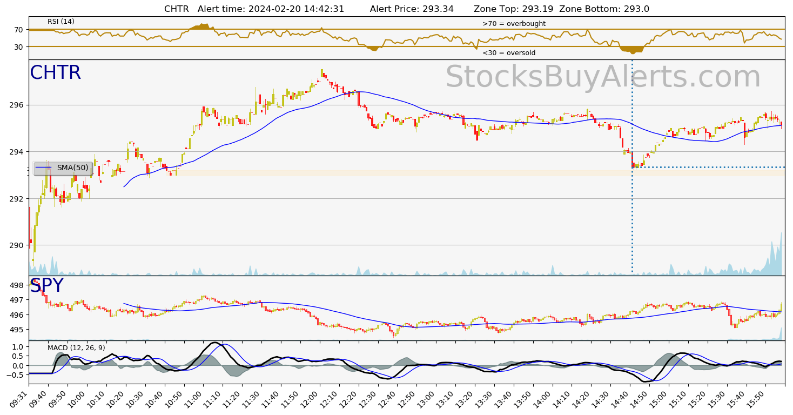Click the SPY ticker label
The height and width of the screenshot is (415, 793).
click(46, 286)
